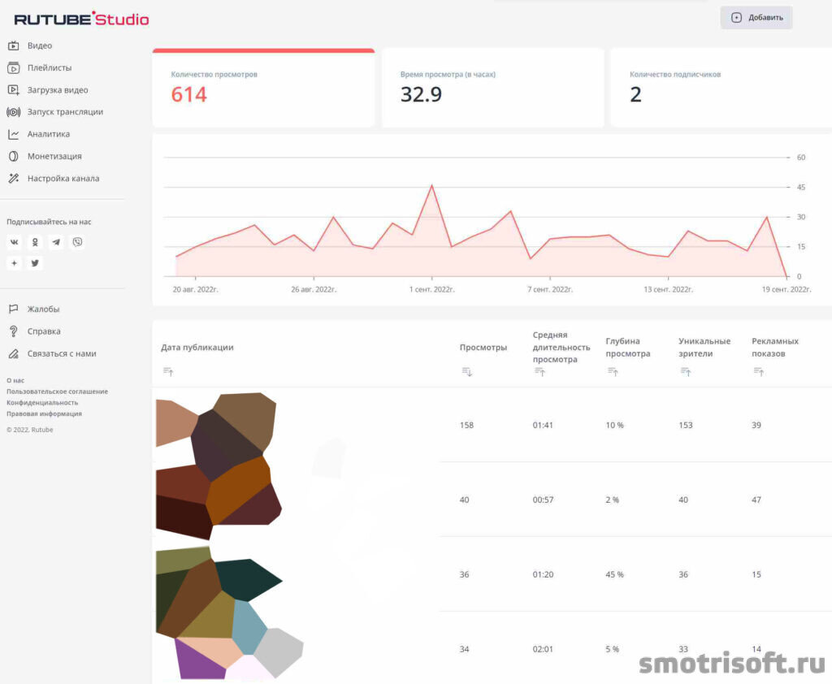The width and height of the screenshot is (832, 684).
Task: Click the chart peak near 1 сент. 2022г.
Action: tap(432, 185)
